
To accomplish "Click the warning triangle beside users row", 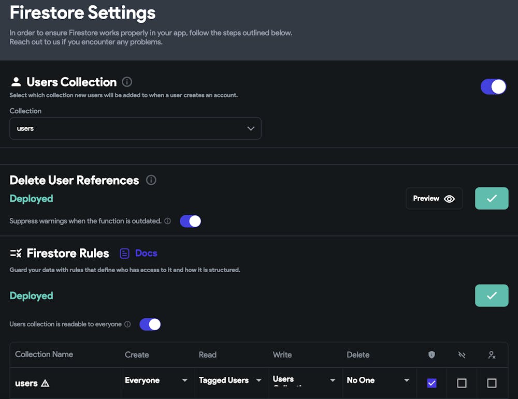I will tap(45, 383).
